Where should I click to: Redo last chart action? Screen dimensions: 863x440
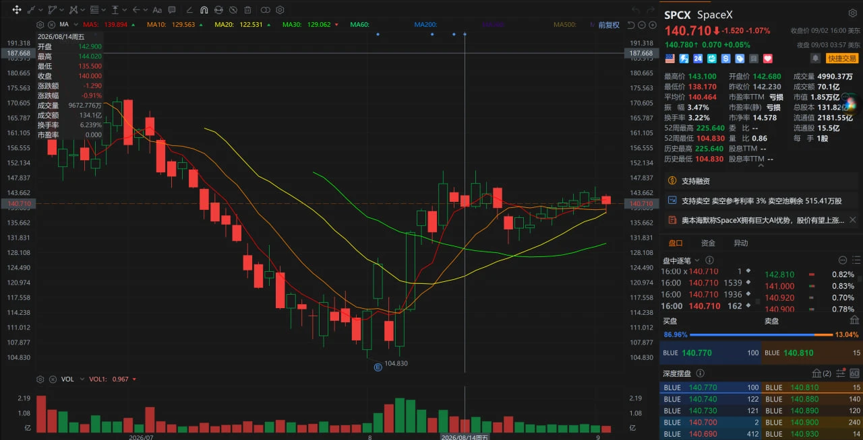point(651,10)
